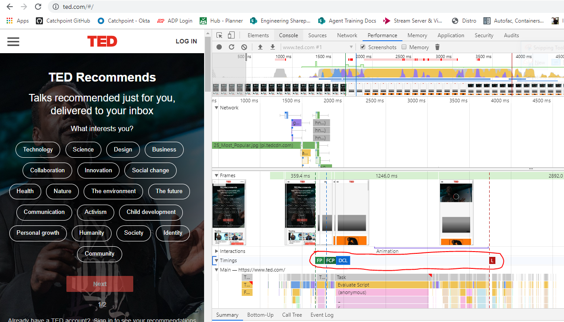Image resolution: width=564 pixels, height=322 pixels.
Task: Open the Agent Training Docs bookmark
Action: [x=347, y=20]
